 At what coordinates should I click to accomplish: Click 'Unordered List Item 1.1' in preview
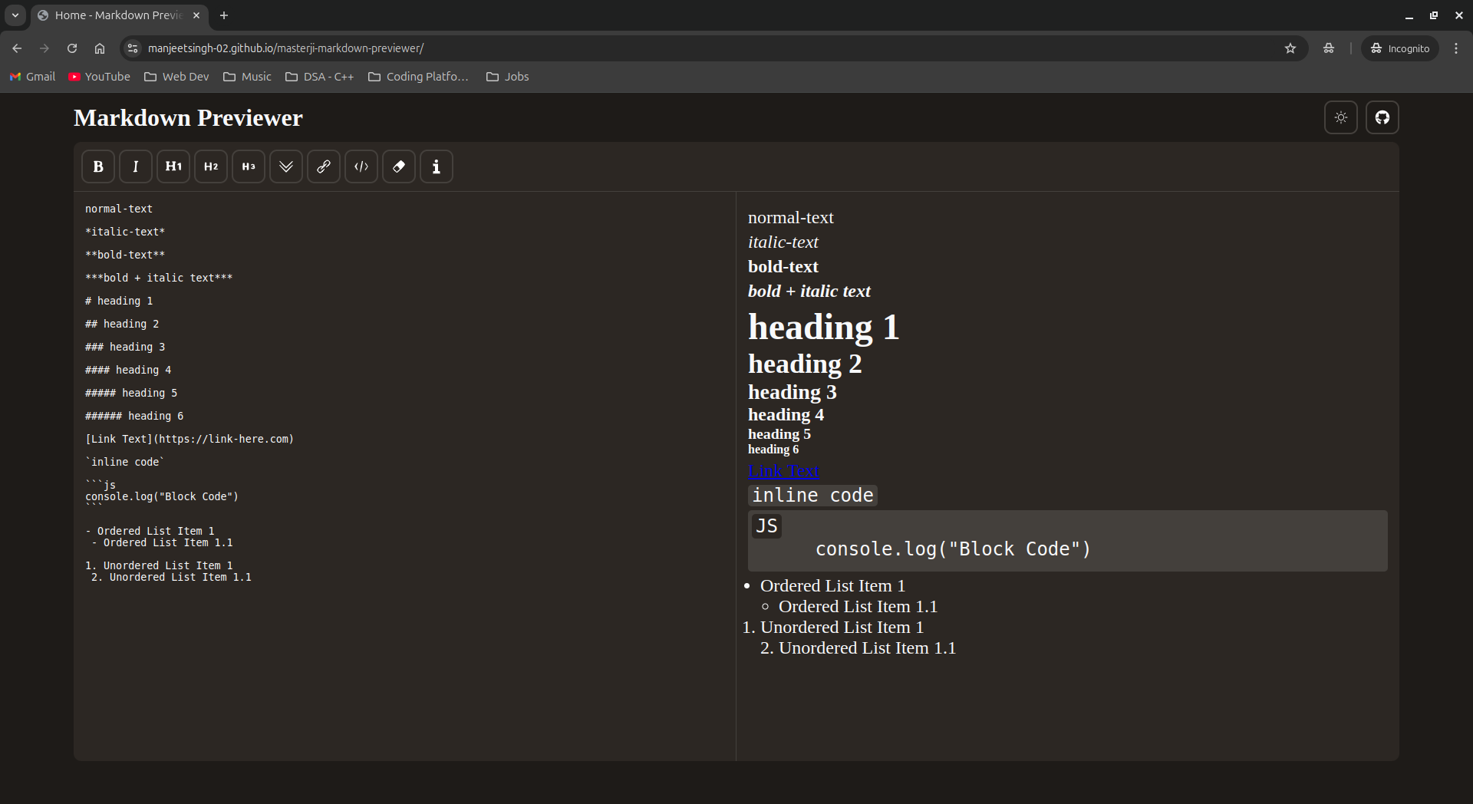867,648
